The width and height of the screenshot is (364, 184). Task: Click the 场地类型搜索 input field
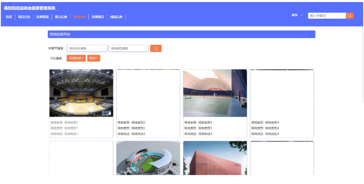click(129, 48)
